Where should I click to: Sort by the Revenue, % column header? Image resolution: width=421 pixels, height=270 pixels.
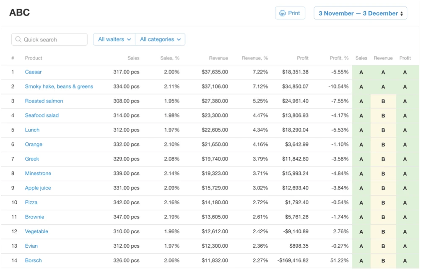tap(255, 58)
